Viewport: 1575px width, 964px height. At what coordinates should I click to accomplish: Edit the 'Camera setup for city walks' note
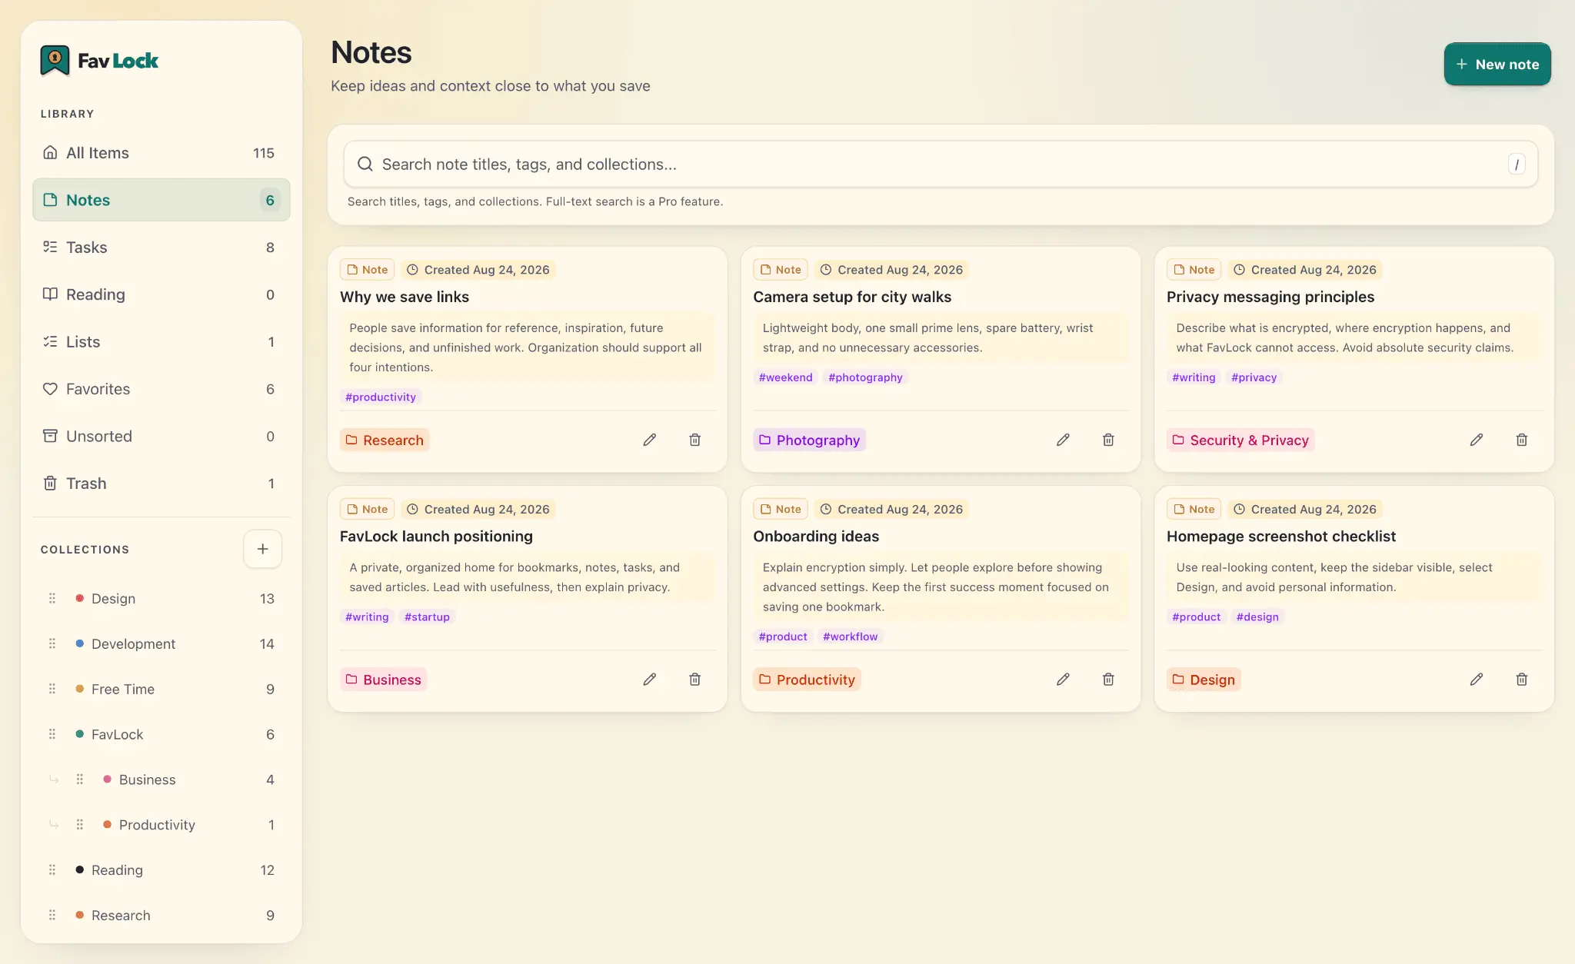[1063, 440]
